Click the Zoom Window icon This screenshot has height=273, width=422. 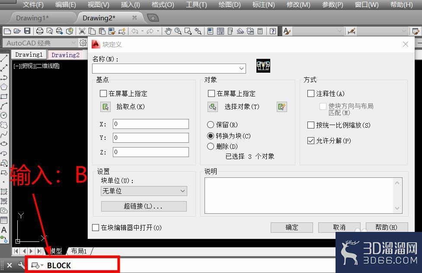tap(188, 31)
